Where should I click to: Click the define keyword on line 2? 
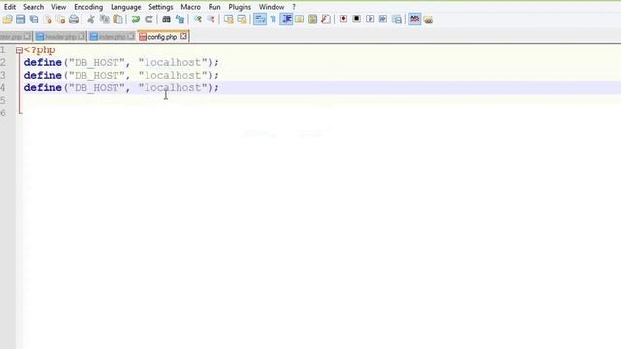(x=43, y=62)
